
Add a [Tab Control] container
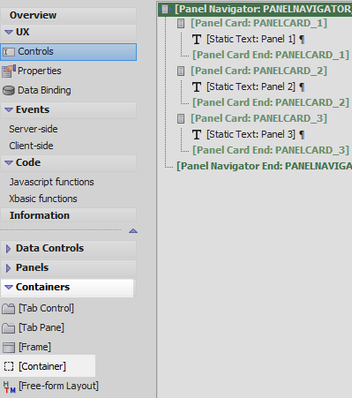[46, 308]
